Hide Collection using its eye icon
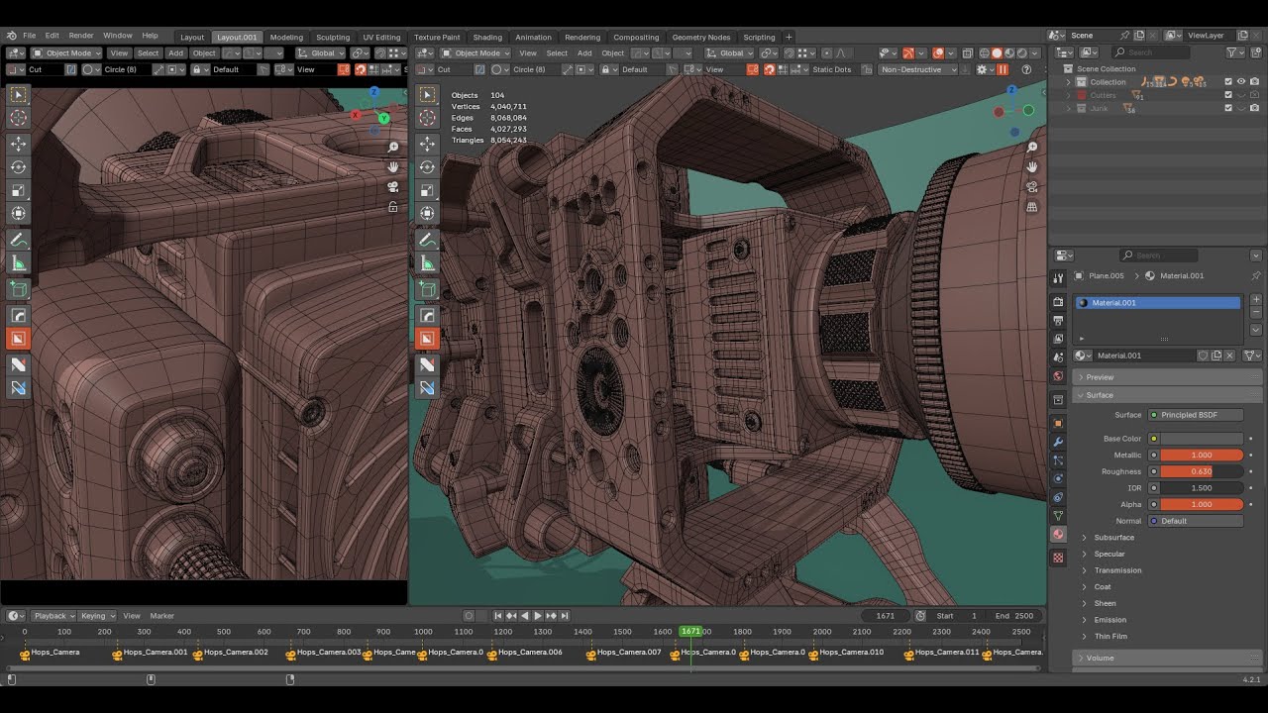This screenshot has width=1268, height=713. click(x=1241, y=82)
